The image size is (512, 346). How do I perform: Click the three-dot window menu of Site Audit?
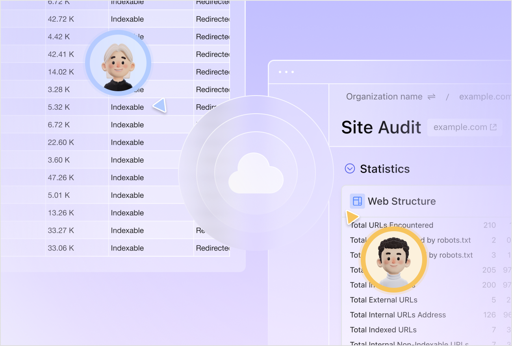coord(286,72)
